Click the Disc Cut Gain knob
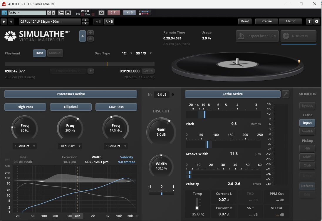Image resolution: width=322 pixels, height=221 pixels. pyautogui.click(x=161, y=131)
